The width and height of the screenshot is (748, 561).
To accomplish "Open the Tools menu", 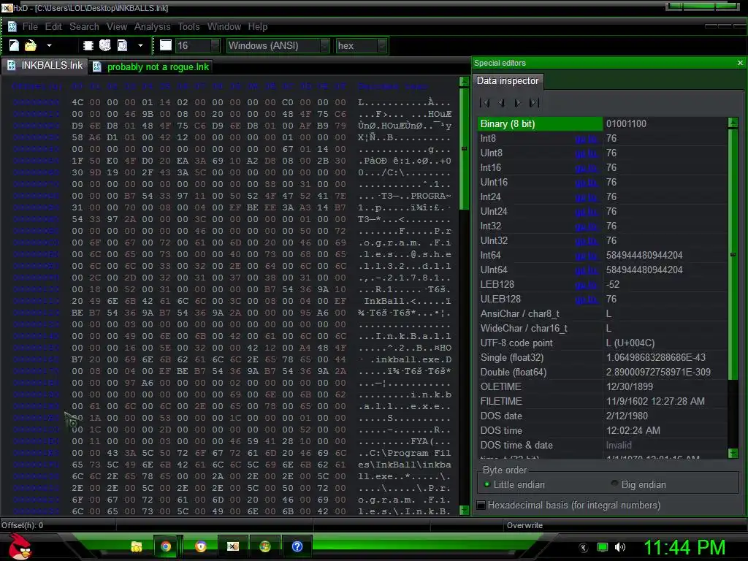I will [188, 27].
